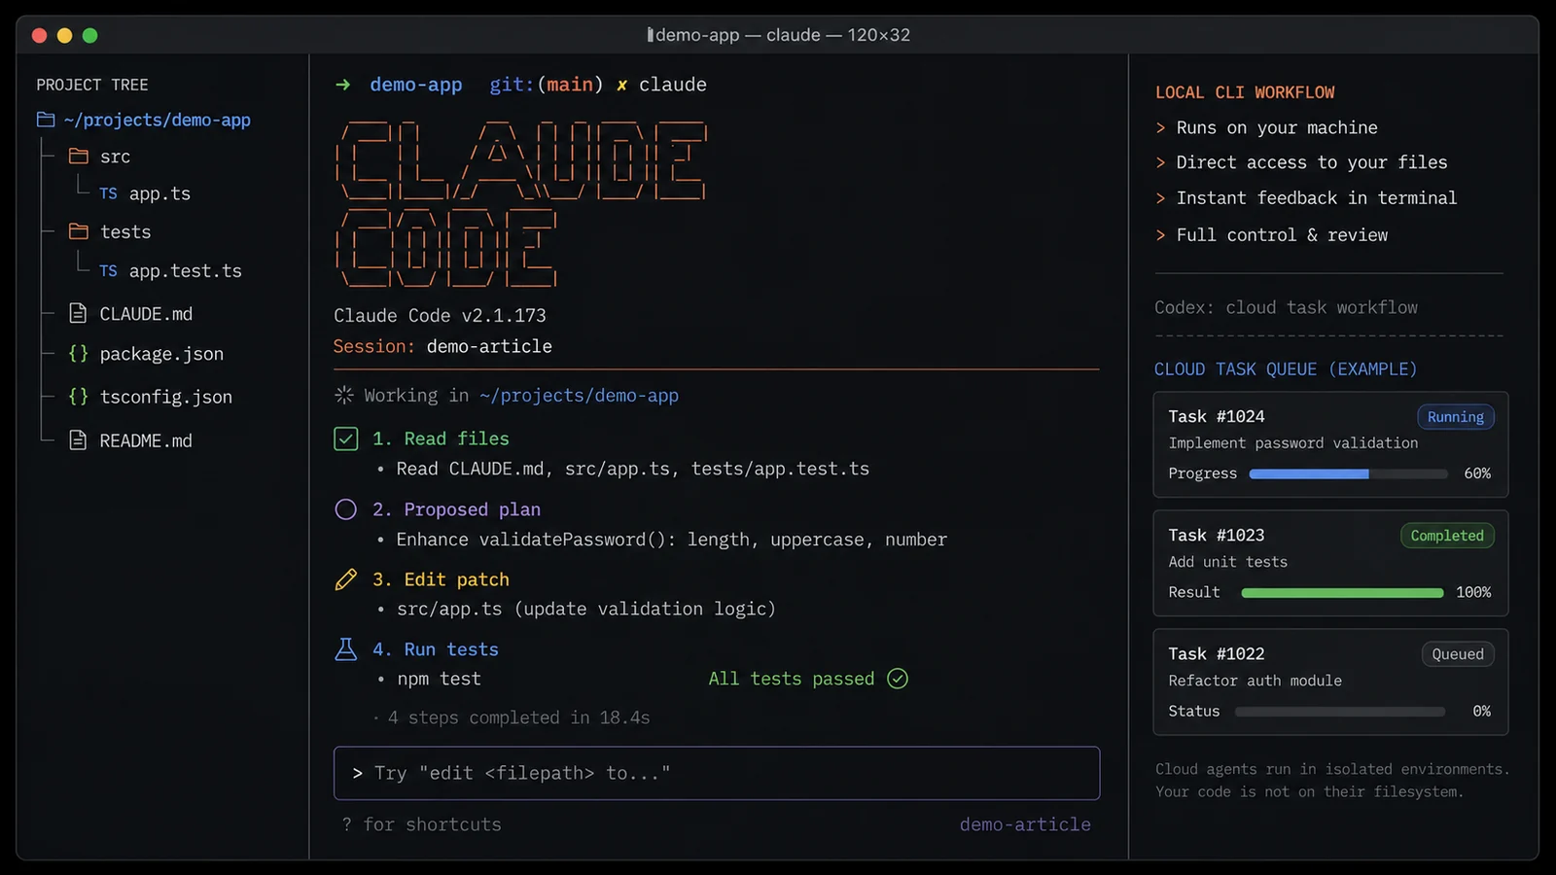The width and height of the screenshot is (1556, 875).
Task: Select README.md in the project tree
Action: pos(146,440)
